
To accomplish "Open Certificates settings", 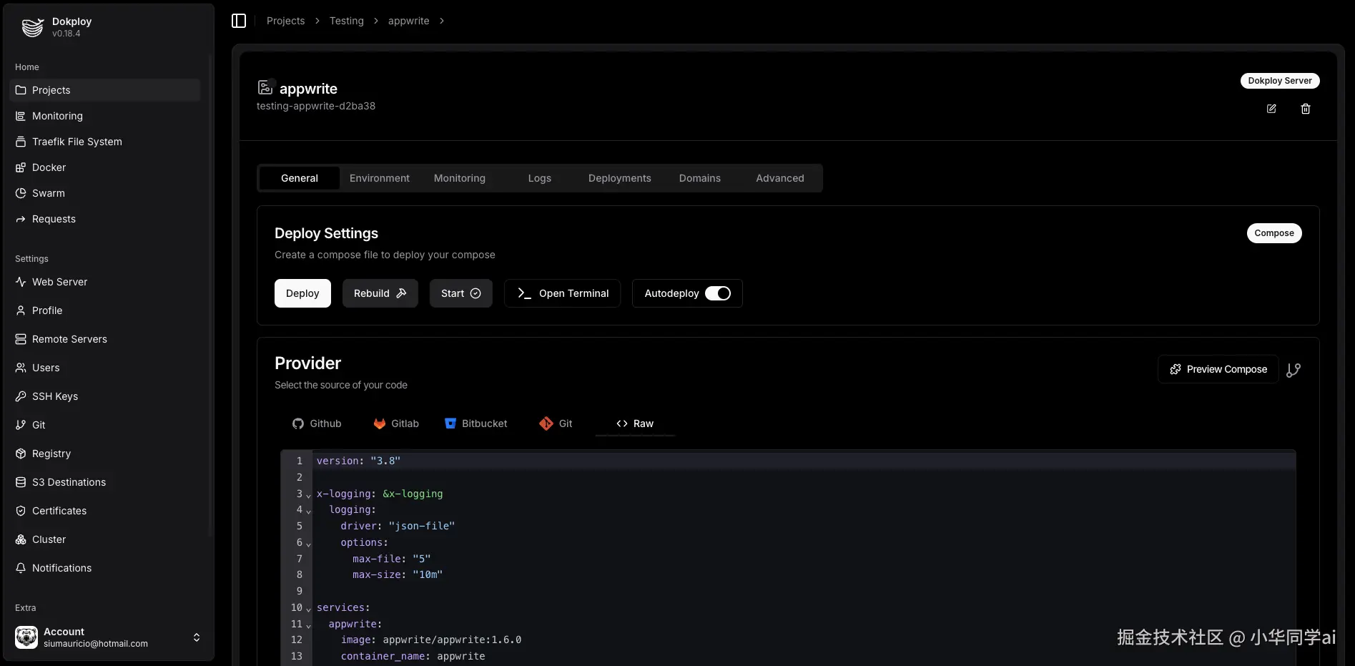I will 105,511.
